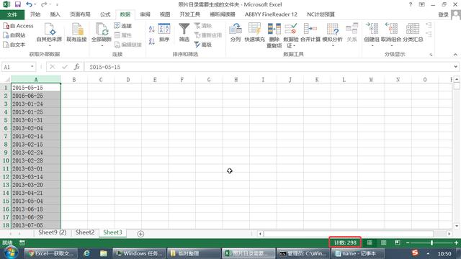The height and width of the screenshot is (259, 461).
Task: Select column A header
Action: pyautogui.click(x=36, y=80)
